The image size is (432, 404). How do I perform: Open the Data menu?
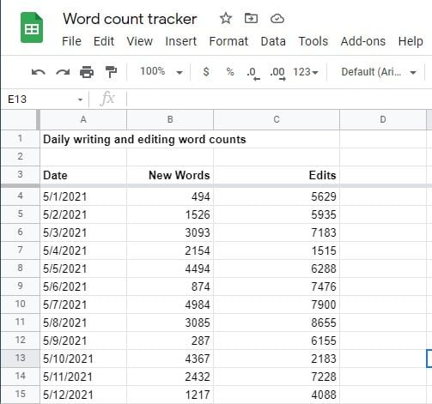(273, 41)
